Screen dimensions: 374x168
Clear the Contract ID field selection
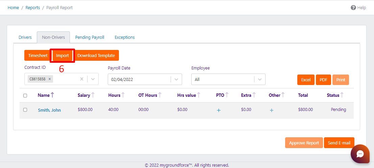pos(81,79)
